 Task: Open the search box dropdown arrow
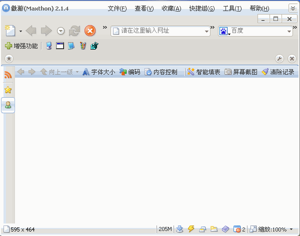289,31
